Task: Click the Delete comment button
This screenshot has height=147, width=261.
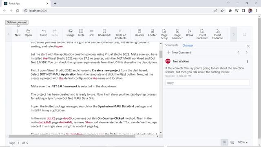Action: 17,22
